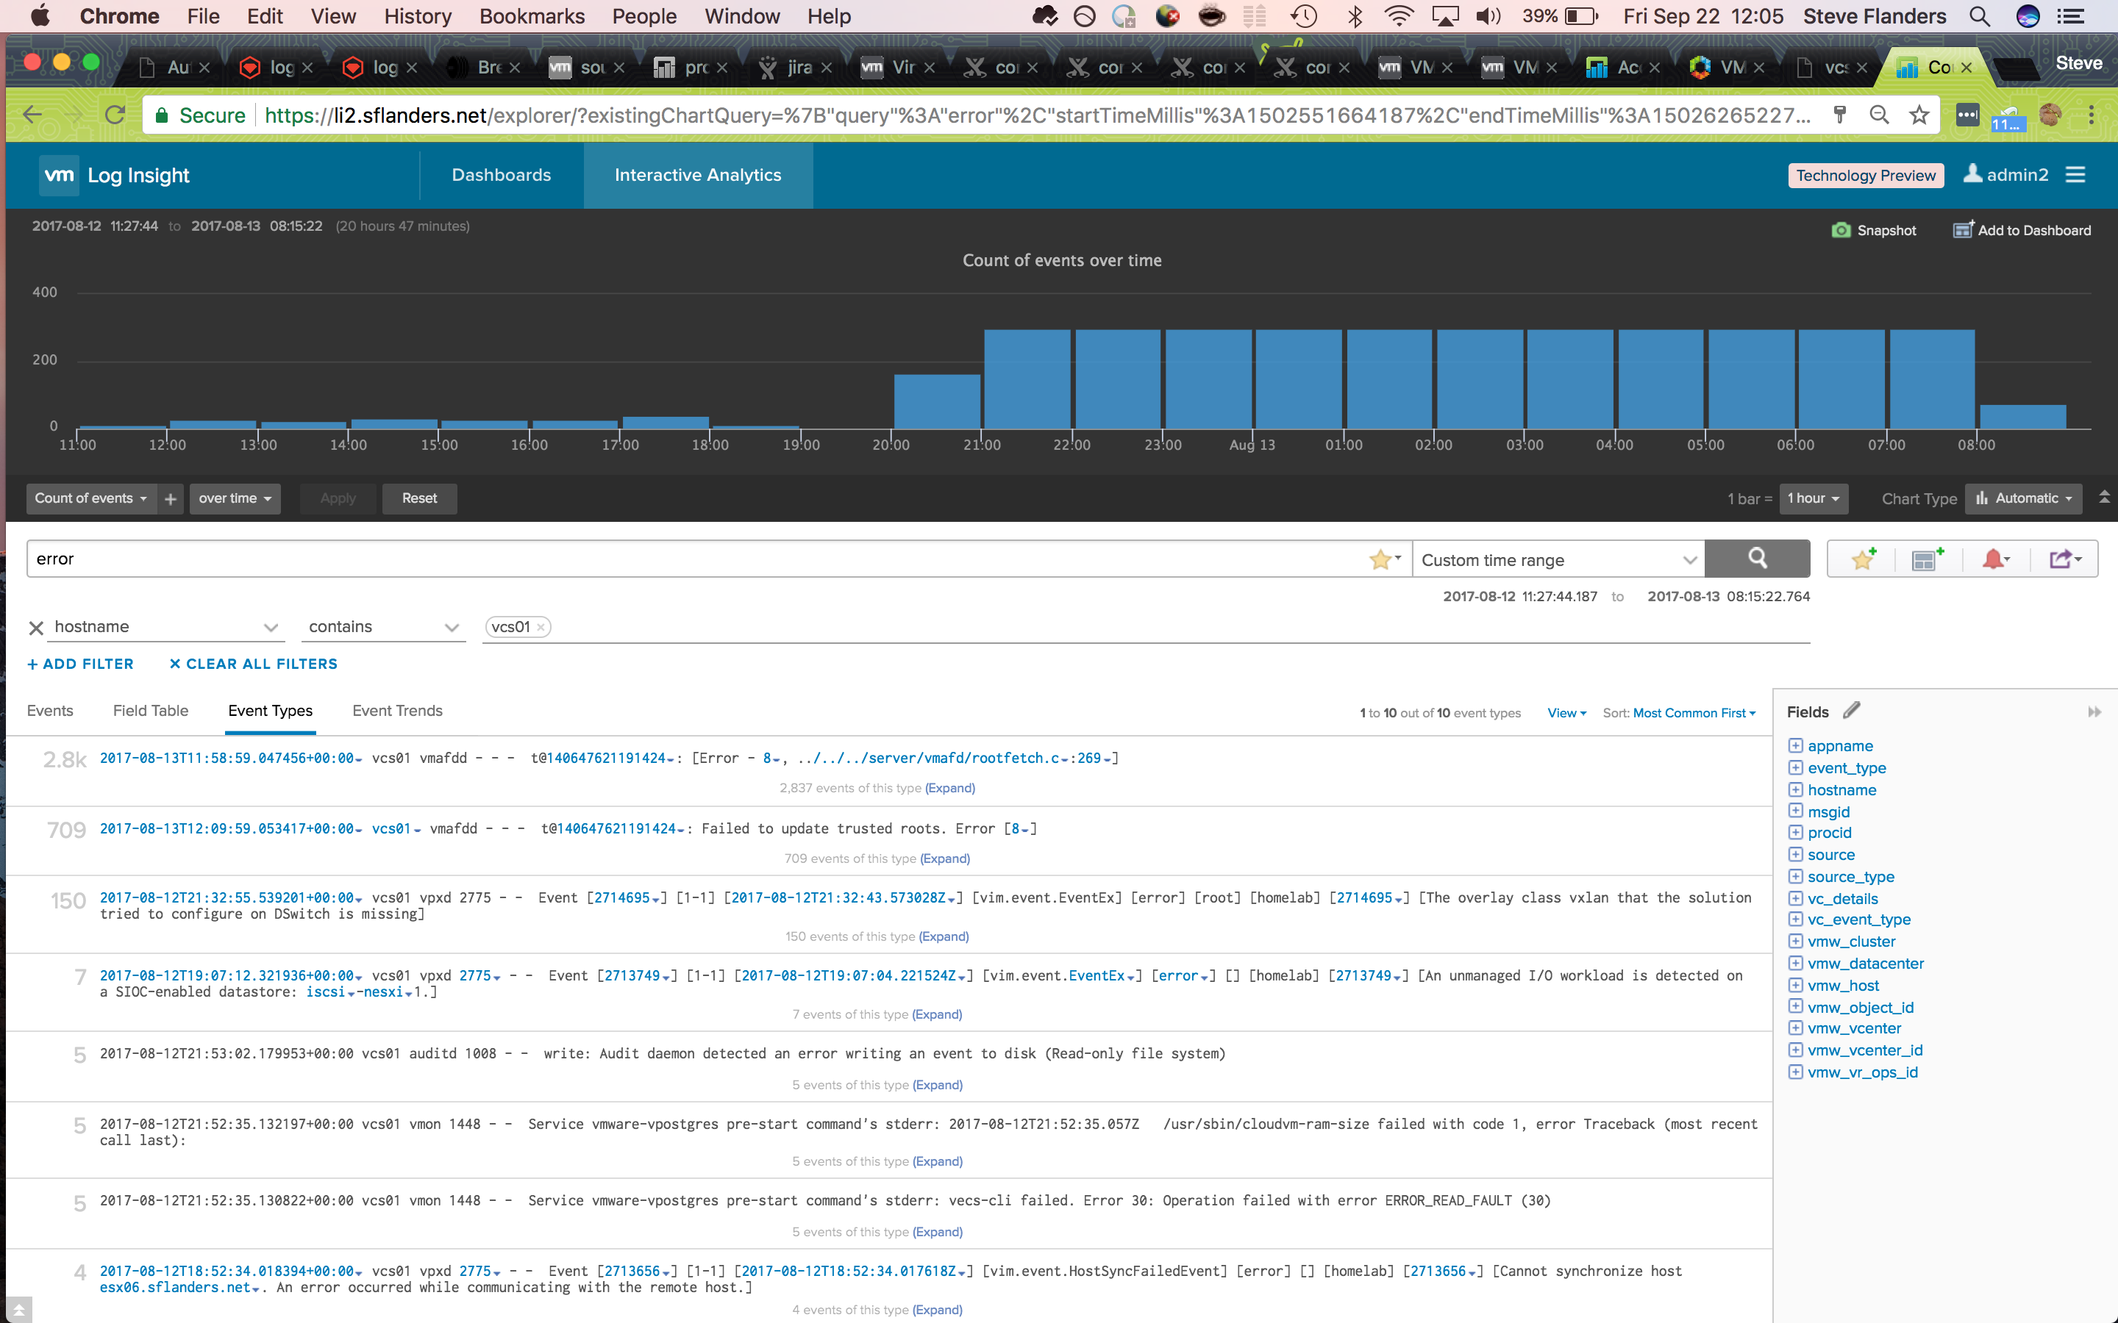The image size is (2118, 1323).
Task: Click the Chrome address bar URL
Action: tap(1037, 115)
